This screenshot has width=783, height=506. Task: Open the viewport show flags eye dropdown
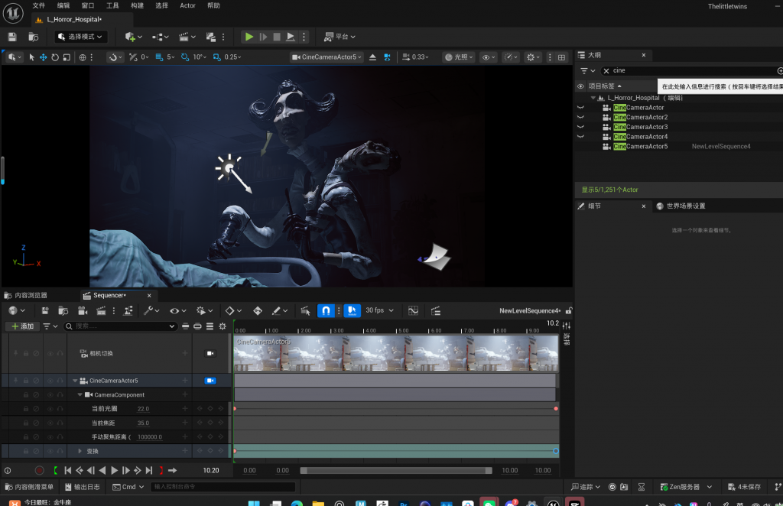tap(488, 57)
